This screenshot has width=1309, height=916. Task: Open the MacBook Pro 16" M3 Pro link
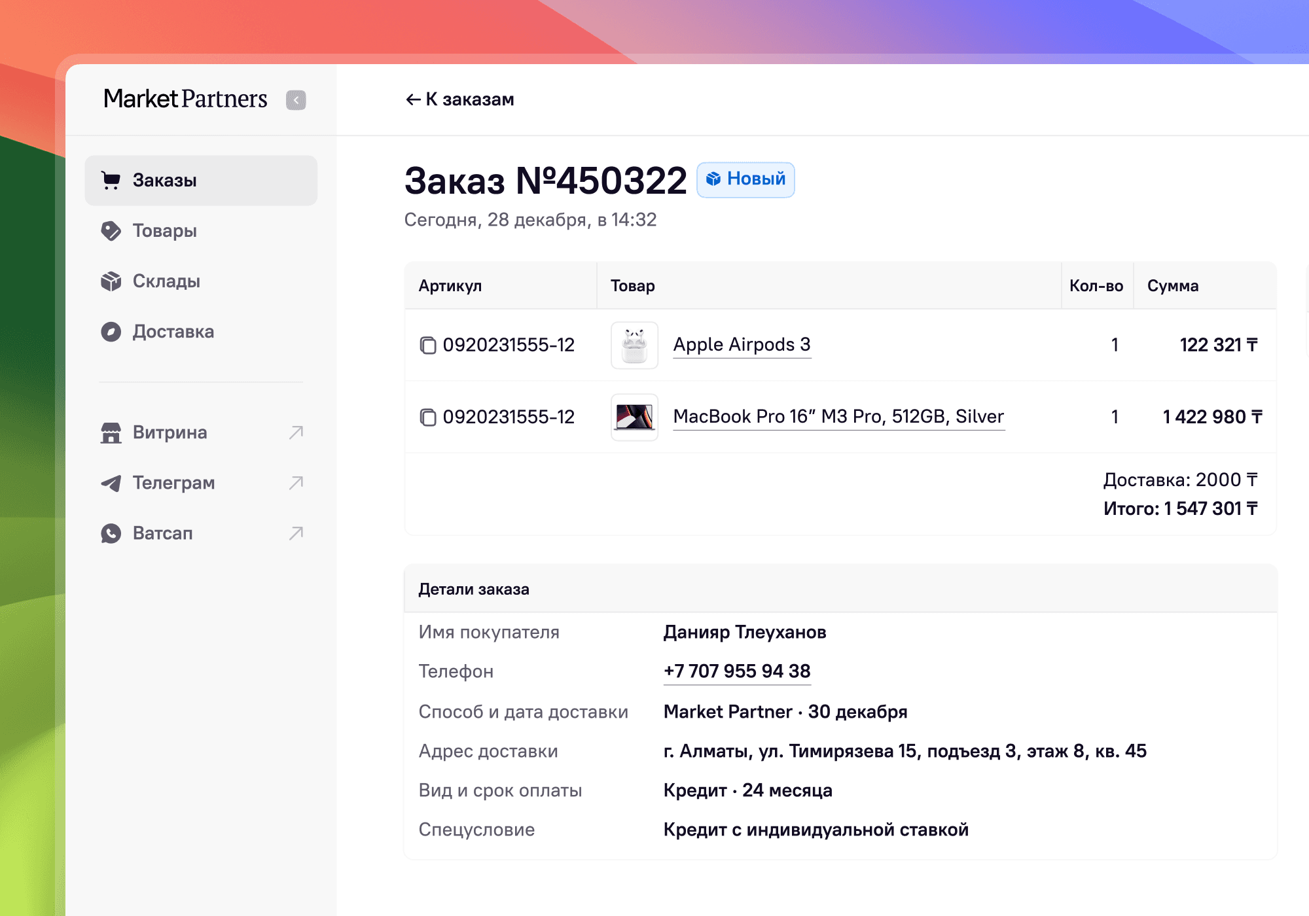pyautogui.click(x=838, y=417)
